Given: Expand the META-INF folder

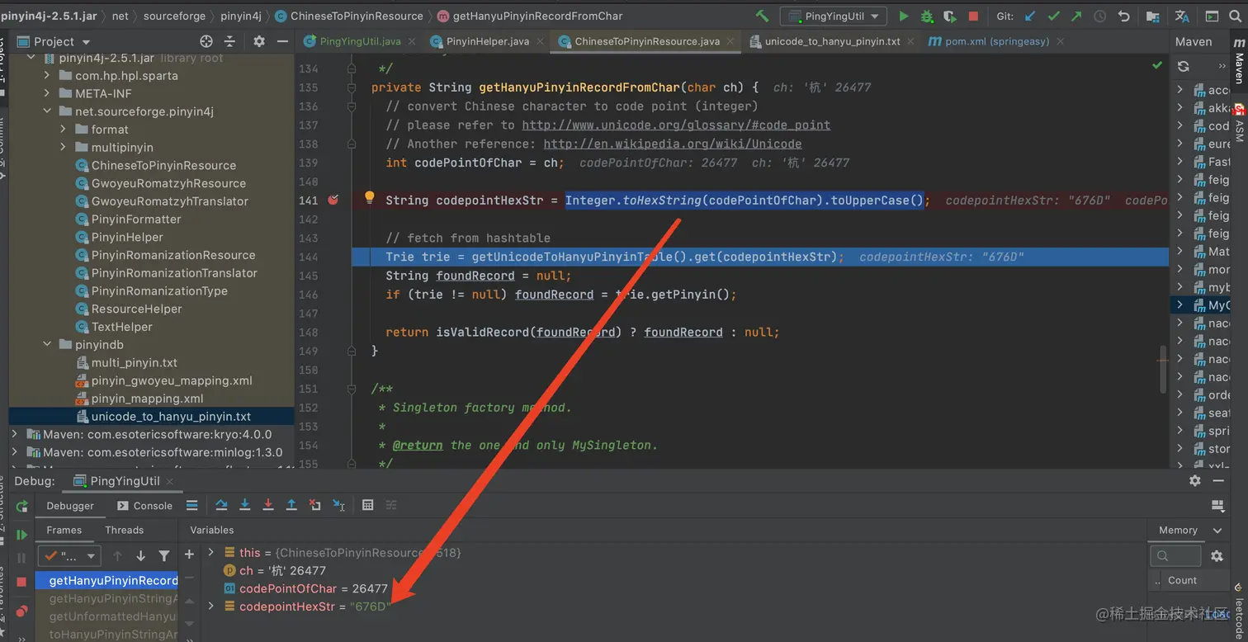Looking at the screenshot, I should pos(48,93).
